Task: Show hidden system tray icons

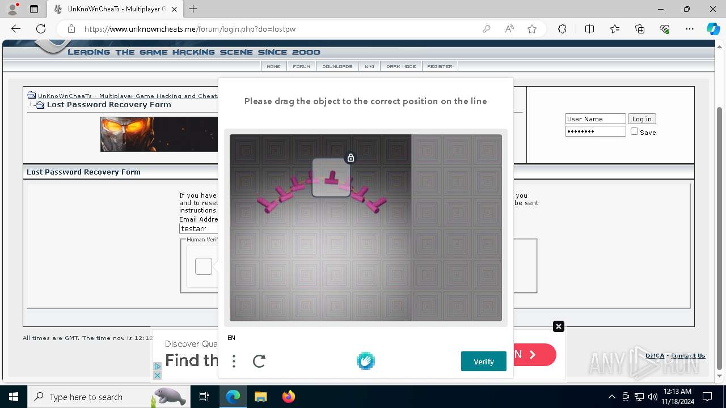Action: point(611,397)
